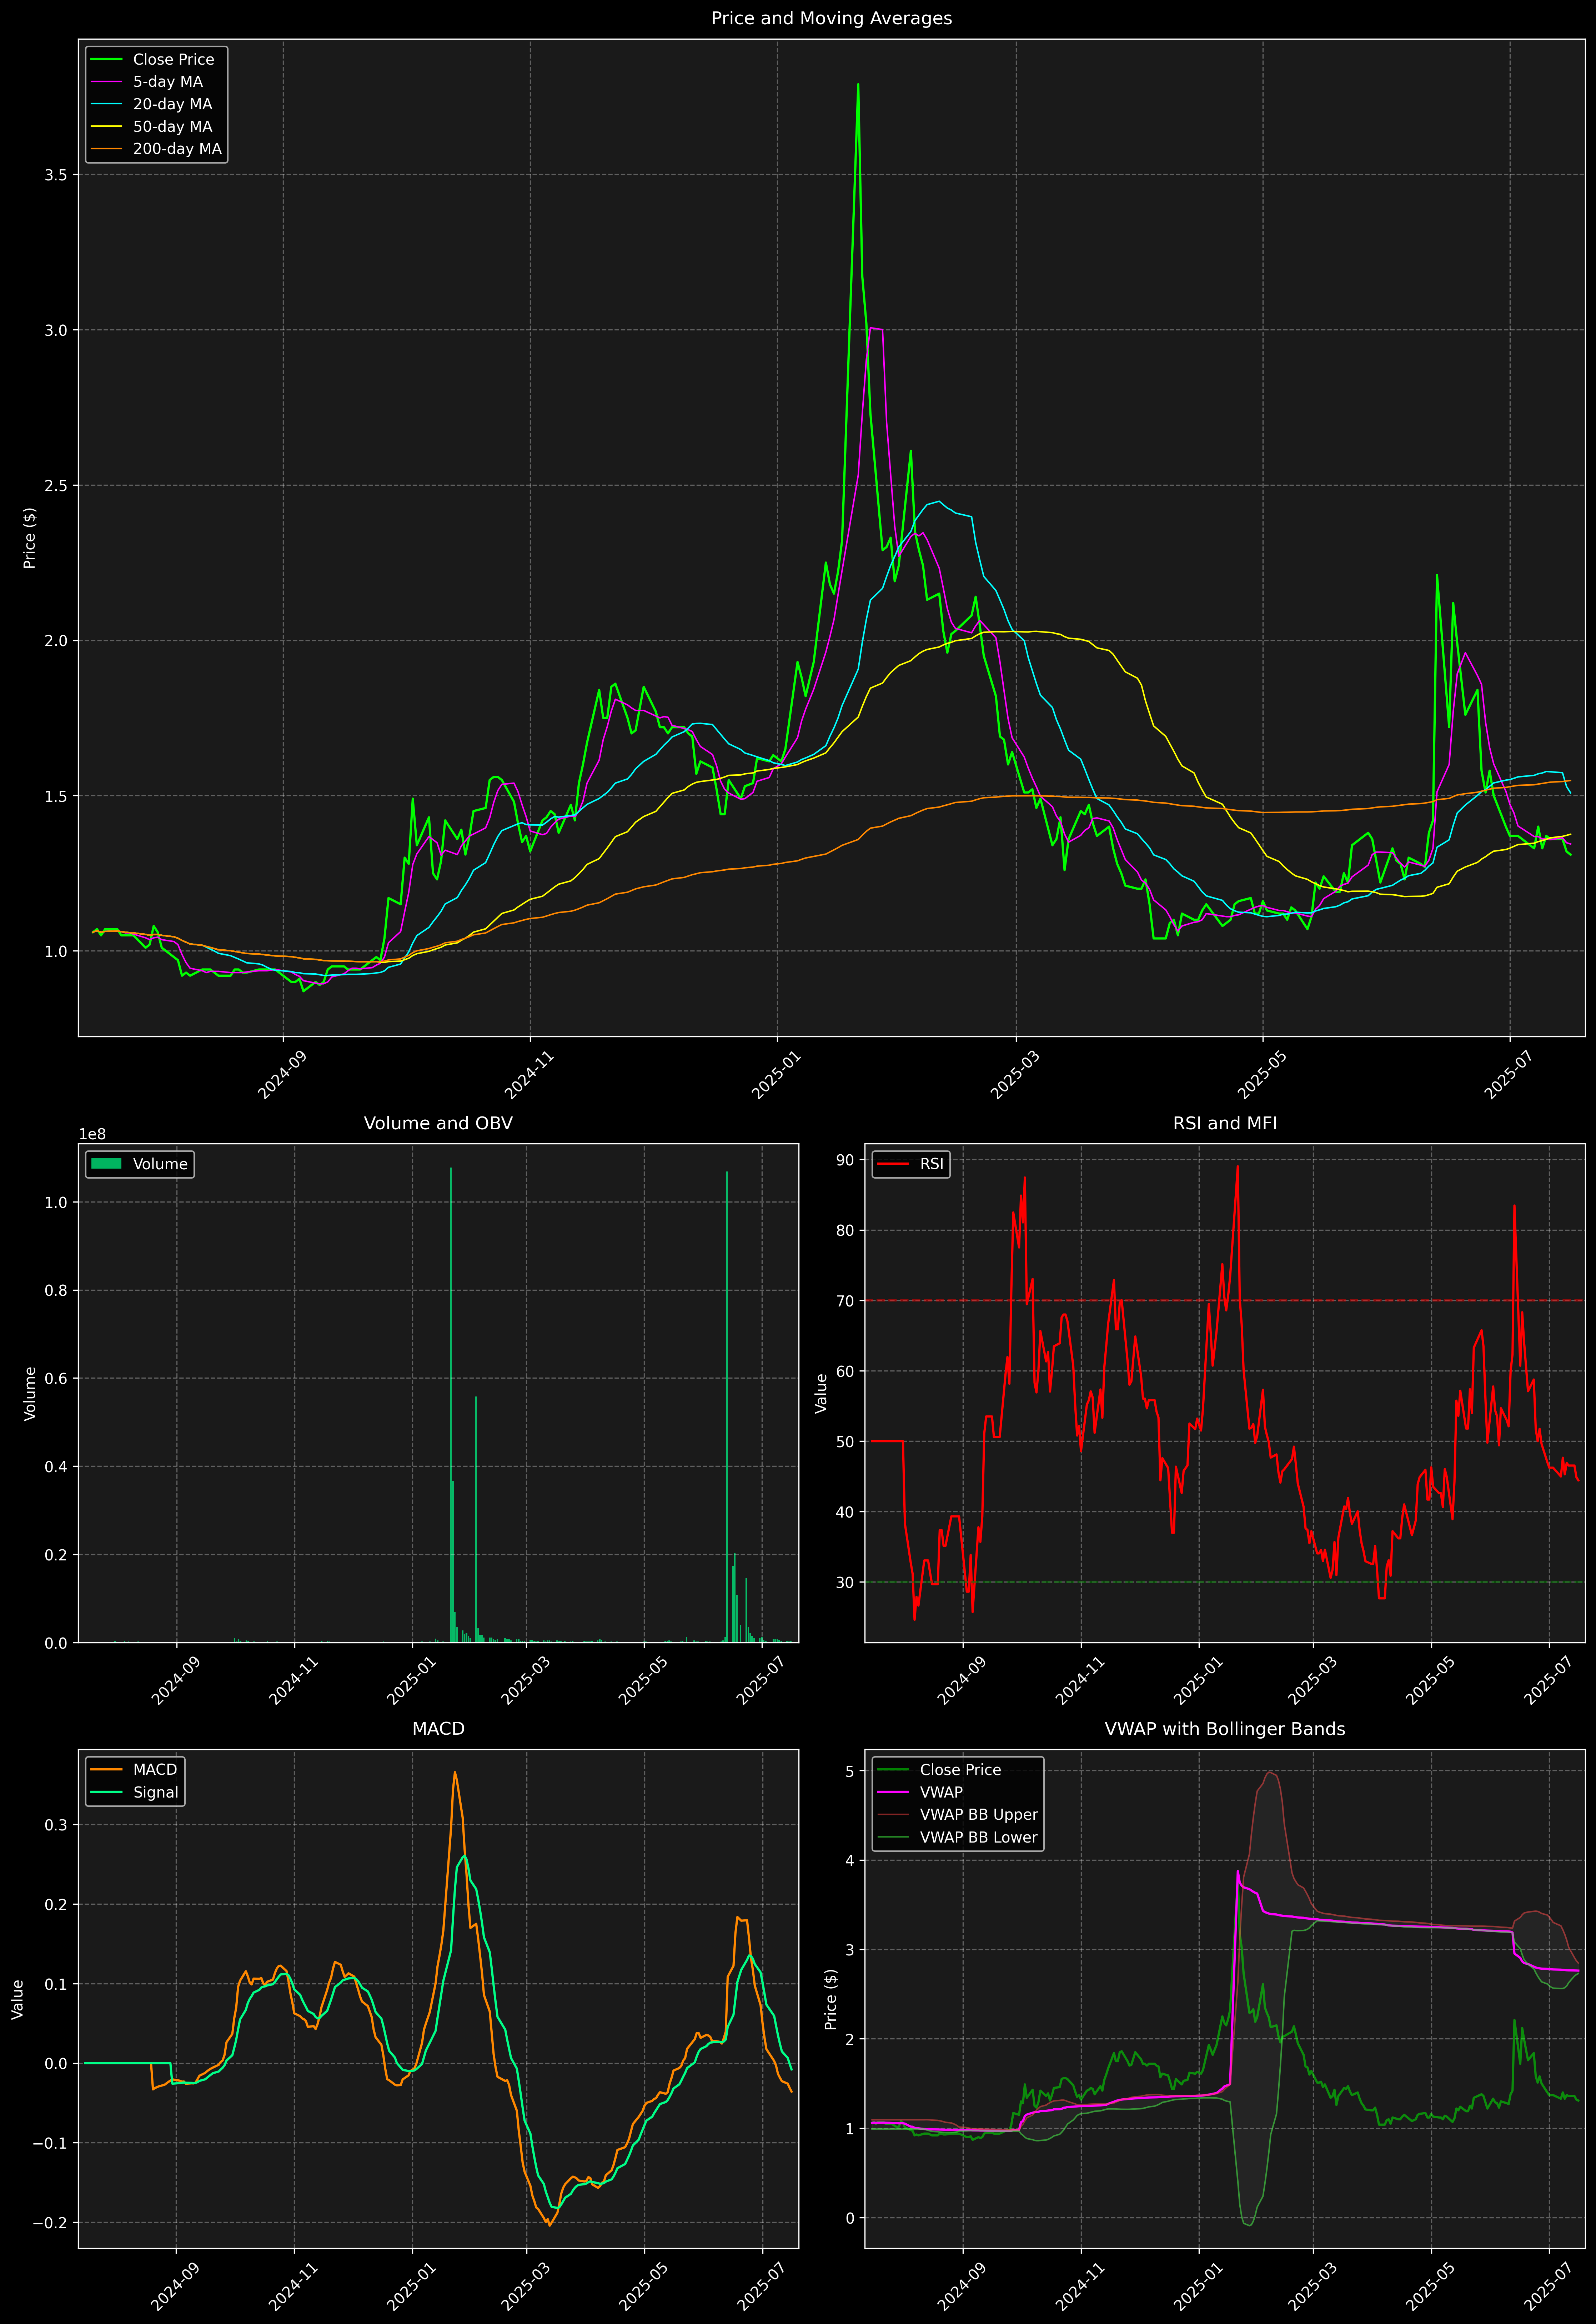Click the cyan line swatch beside '20-day MA'
The width and height of the screenshot is (1596, 2324).
tap(107, 104)
